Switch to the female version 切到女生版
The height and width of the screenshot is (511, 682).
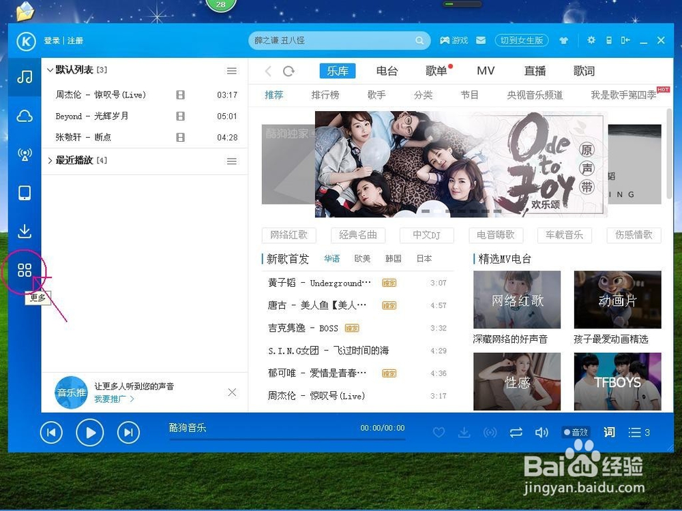522,40
